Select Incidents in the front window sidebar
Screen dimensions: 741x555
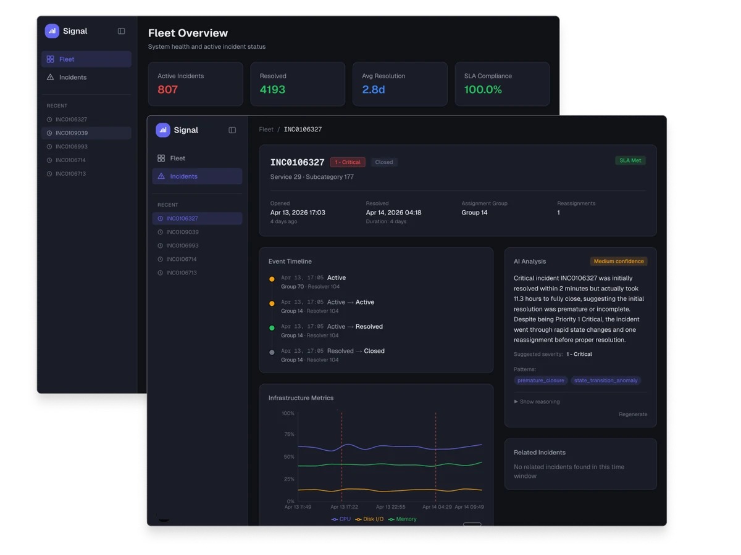pyautogui.click(x=198, y=176)
